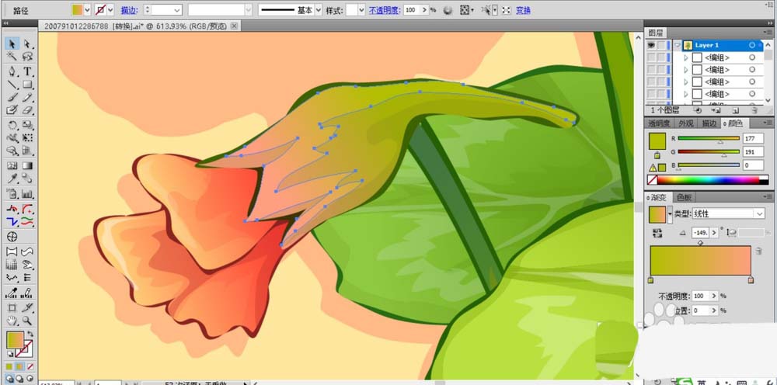
Task: Click swap fill and stroke arrows
Action: pos(31,335)
